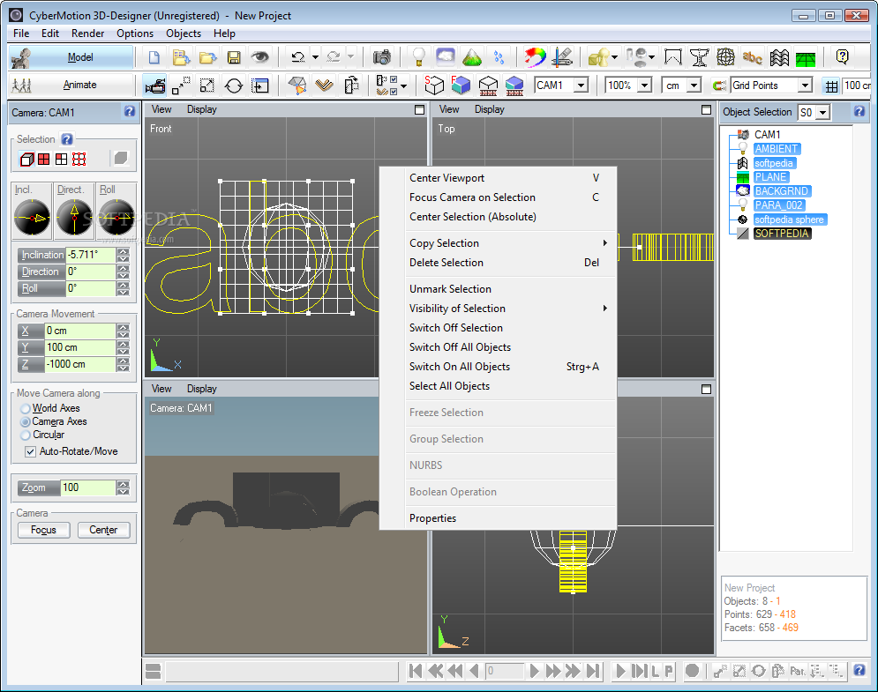Click the eye preview icon
Viewport: 878px width, 692px height.
259,57
